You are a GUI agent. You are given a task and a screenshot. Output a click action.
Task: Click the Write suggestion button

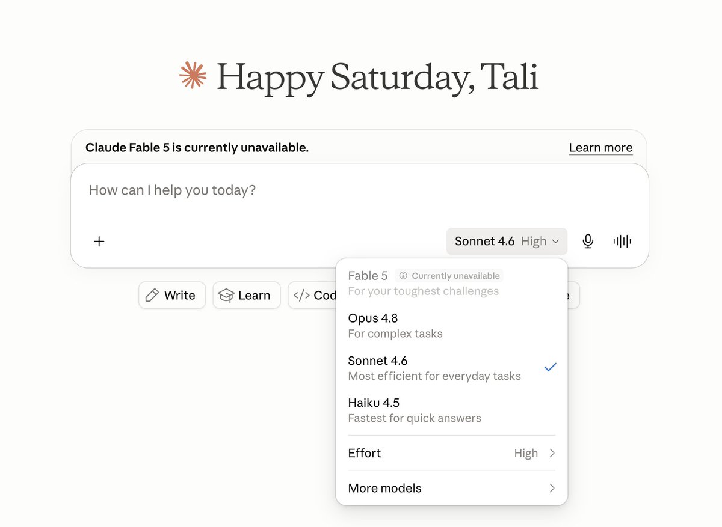click(x=172, y=295)
